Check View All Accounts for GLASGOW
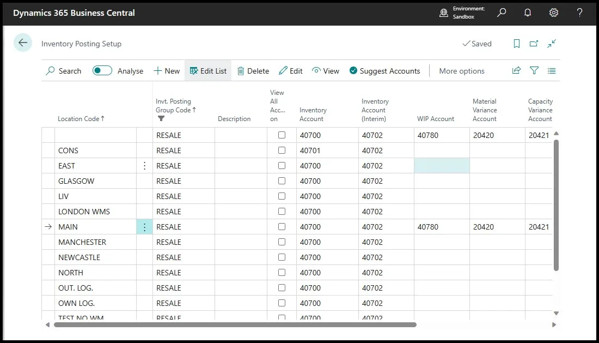This screenshot has width=599, height=343. tap(282, 181)
